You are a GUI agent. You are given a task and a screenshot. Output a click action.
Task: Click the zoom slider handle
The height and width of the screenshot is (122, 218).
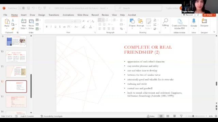(x=193, y=116)
